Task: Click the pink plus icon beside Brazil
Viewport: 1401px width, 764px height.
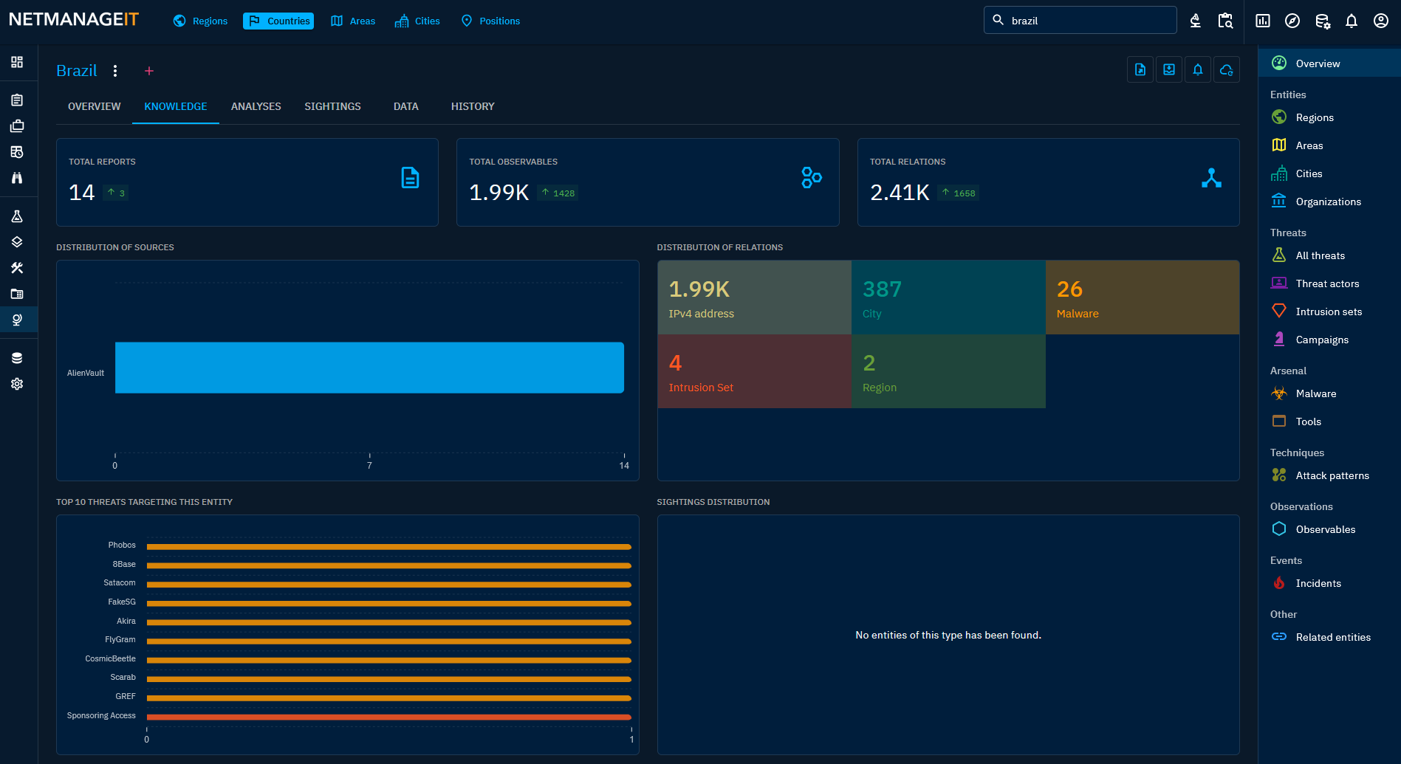Action: click(x=149, y=71)
